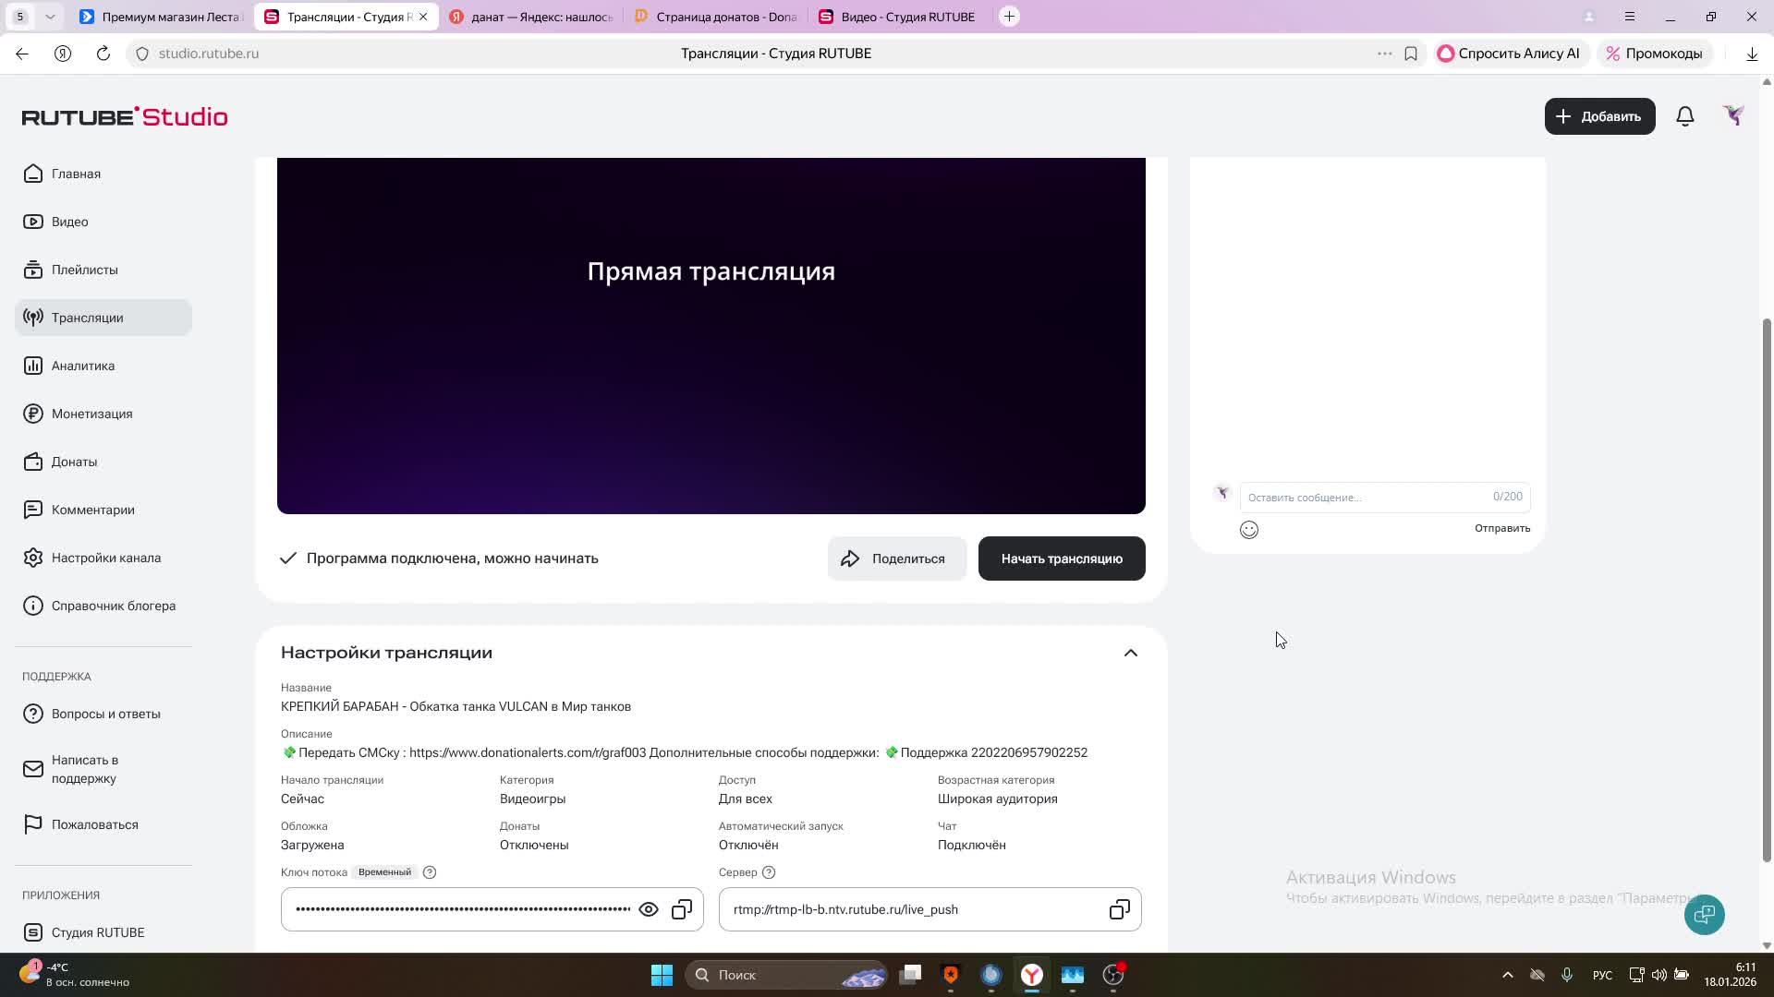Show hidden system tray icons
The image size is (1774, 997).
(x=1507, y=975)
